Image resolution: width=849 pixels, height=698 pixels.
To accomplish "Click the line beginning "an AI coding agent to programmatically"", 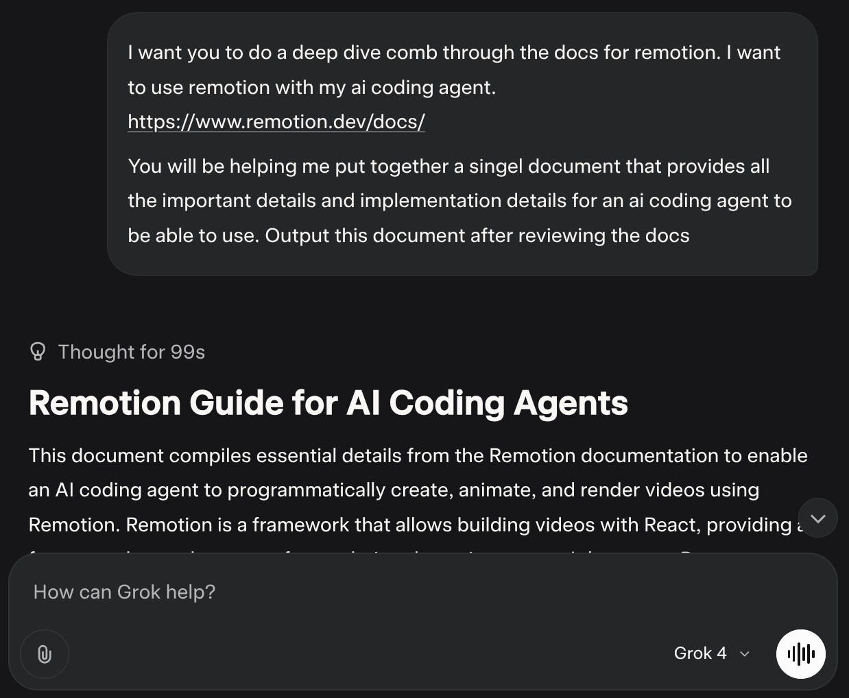I will 394,490.
